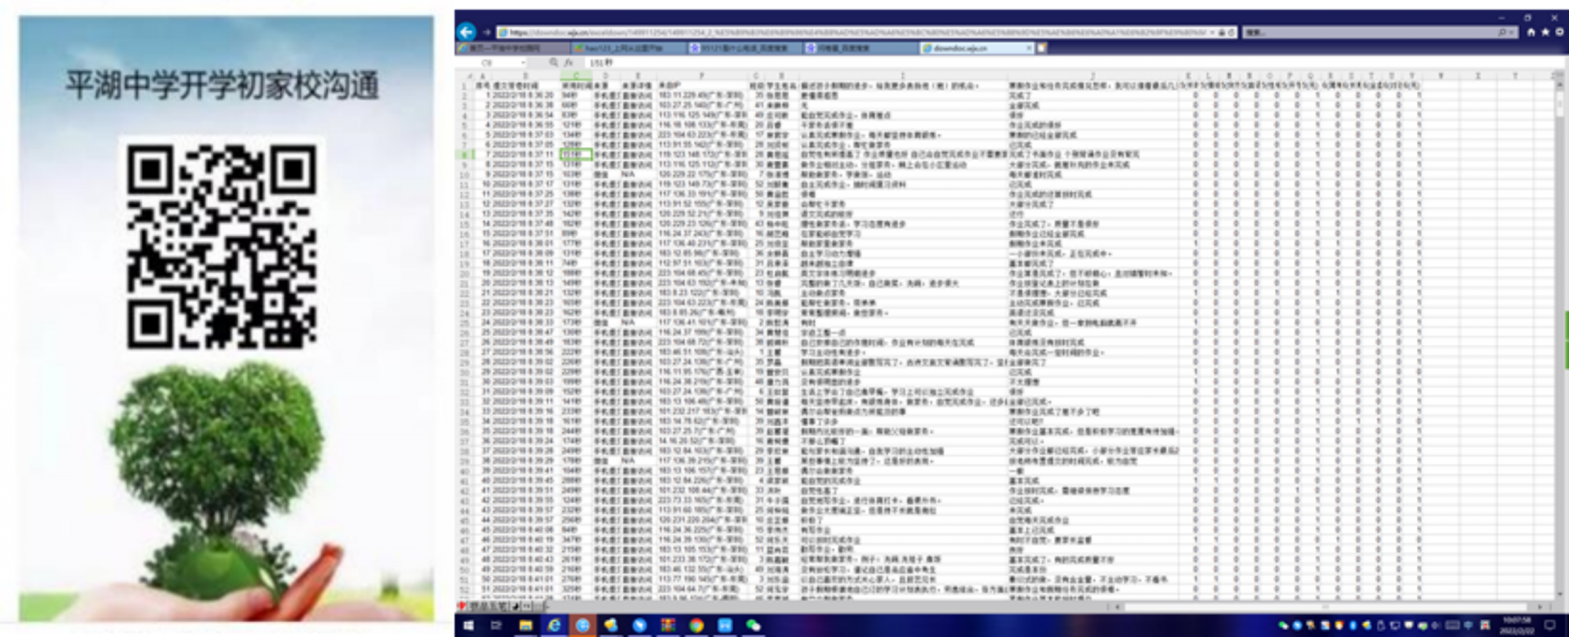This screenshot has width=1569, height=637.
Task: Click the spreadsheet horizontal scrollbar
Action: point(1325,607)
